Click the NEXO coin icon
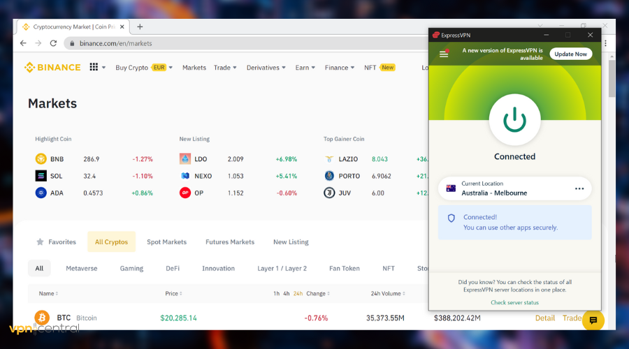 [185, 175]
